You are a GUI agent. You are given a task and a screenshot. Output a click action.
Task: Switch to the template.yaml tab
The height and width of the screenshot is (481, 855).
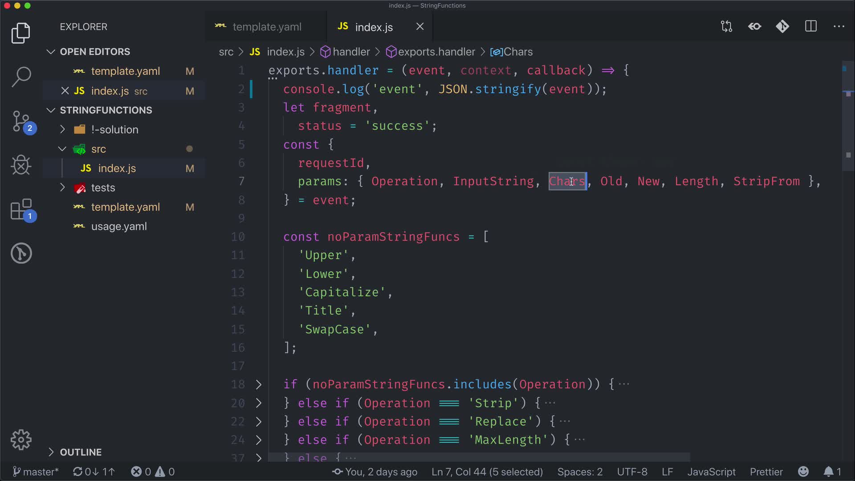266,27
